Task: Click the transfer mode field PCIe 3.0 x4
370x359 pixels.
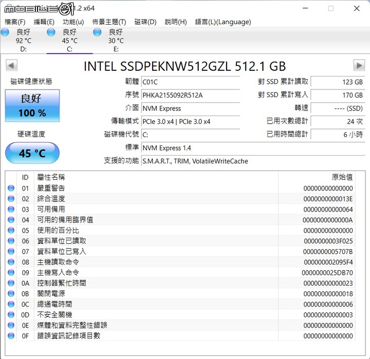Action: pyautogui.click(x=191, y=122)
